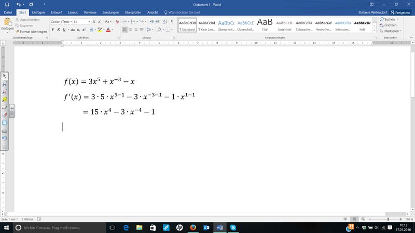415x233 pixels.
Task: Open the Einfügen ribbon tab
Action: click(x=38, y=11)
